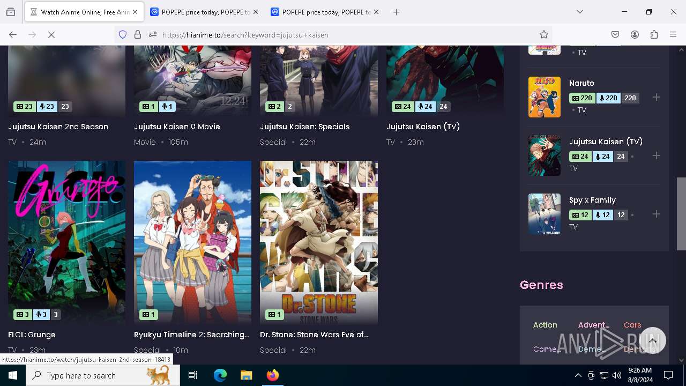Close the second POPEPE tab
The image size is (686, 386).
(376, 12)
